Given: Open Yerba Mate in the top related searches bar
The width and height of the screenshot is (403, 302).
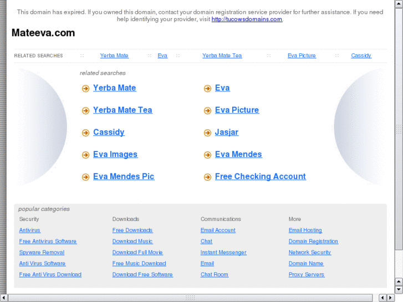Looking at the screenshot, I should coord(114,55).
